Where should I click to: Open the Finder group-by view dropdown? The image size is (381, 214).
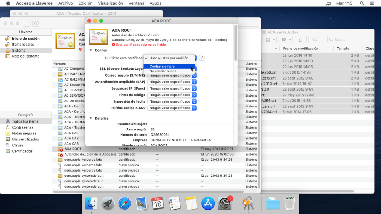[x=270, y=39]
